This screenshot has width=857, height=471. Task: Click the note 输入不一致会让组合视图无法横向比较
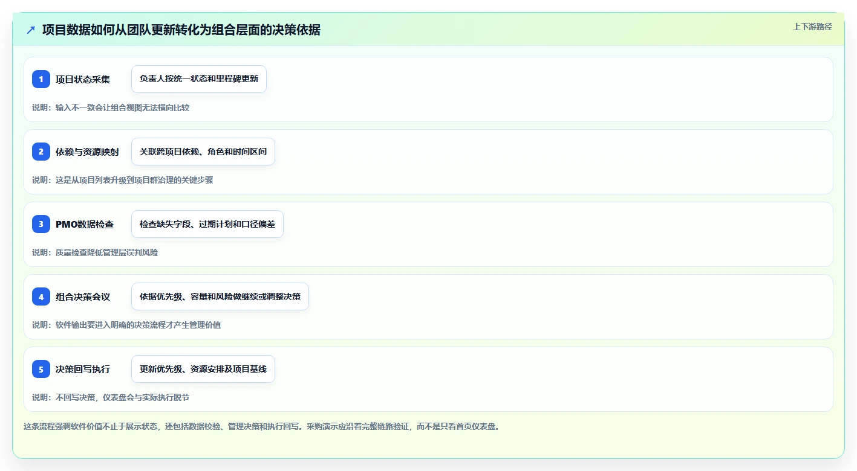tap(111, 107)
